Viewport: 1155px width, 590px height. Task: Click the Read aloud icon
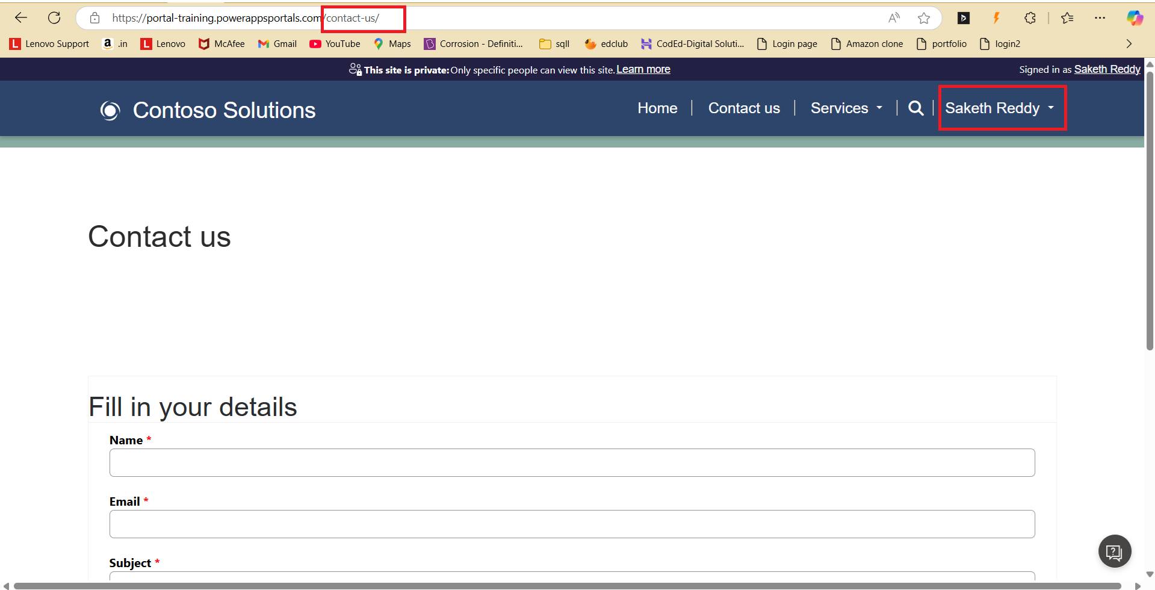(x=894, y=18)
